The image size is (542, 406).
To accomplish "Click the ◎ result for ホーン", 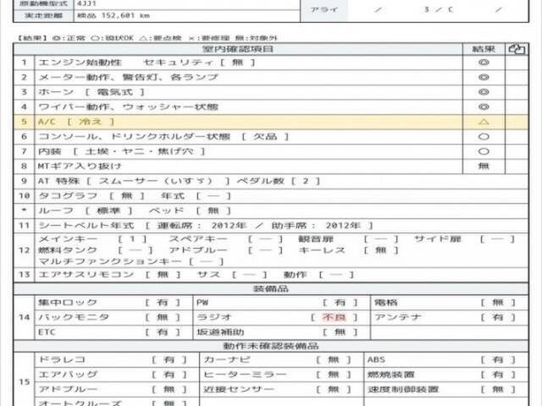I will [484, 92].
